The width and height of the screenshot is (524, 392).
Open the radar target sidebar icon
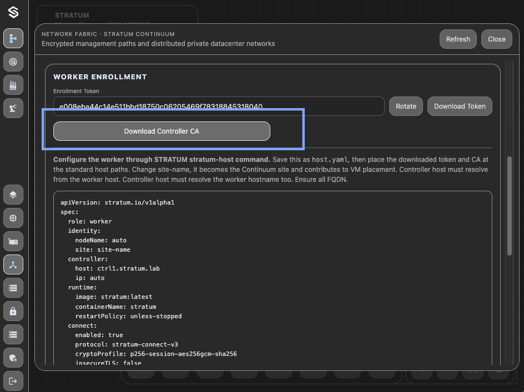pos(13,62)
